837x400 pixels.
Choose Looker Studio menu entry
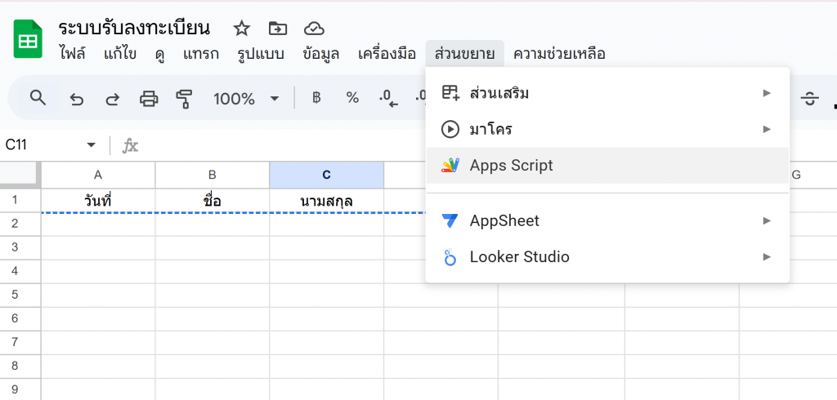tap(607, 257)
